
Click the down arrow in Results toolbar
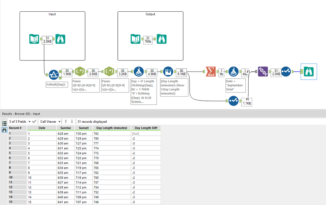pyautogui.click(x=72, y=121)
